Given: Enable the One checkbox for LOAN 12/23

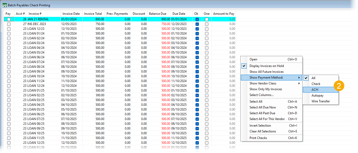Looking at the screenshot, I should click(x=207, y=29).
